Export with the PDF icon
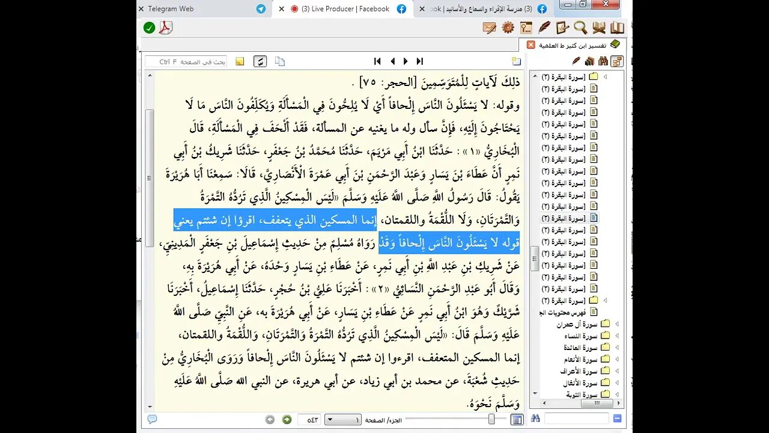 click(166, 27)
